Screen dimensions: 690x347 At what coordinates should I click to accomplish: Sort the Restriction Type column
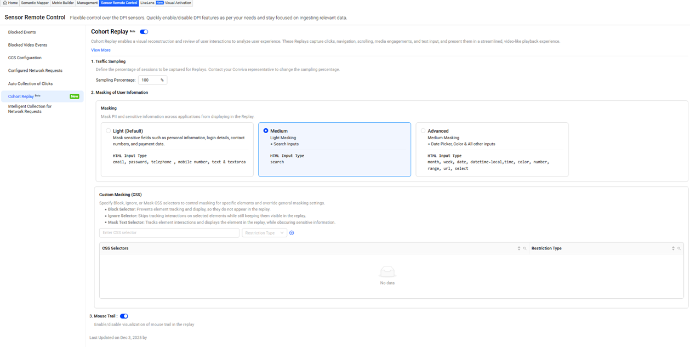(x=673, y=248)
